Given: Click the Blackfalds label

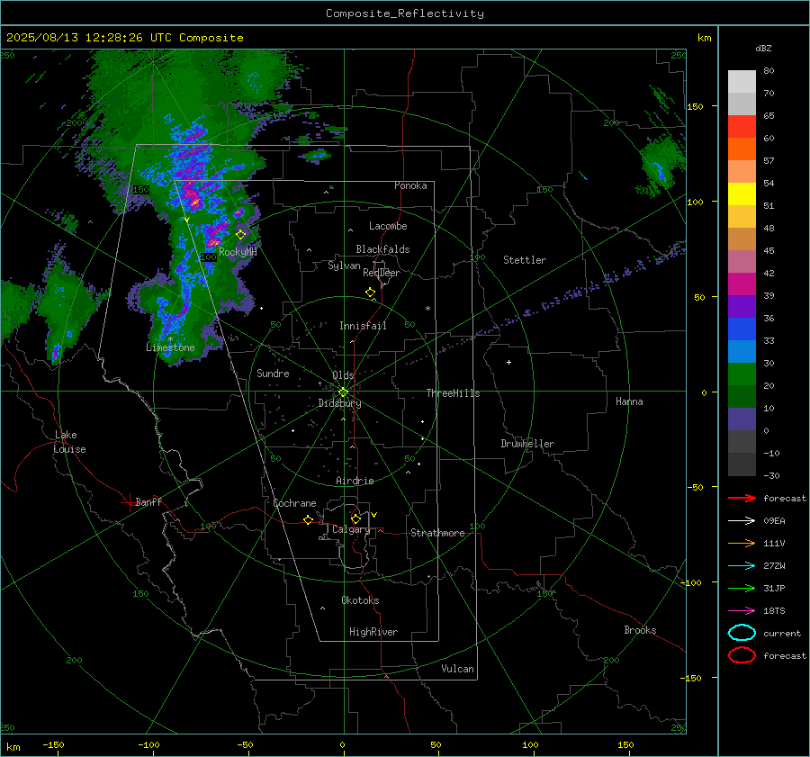Looking at the screenshot, I should point(382,249).
